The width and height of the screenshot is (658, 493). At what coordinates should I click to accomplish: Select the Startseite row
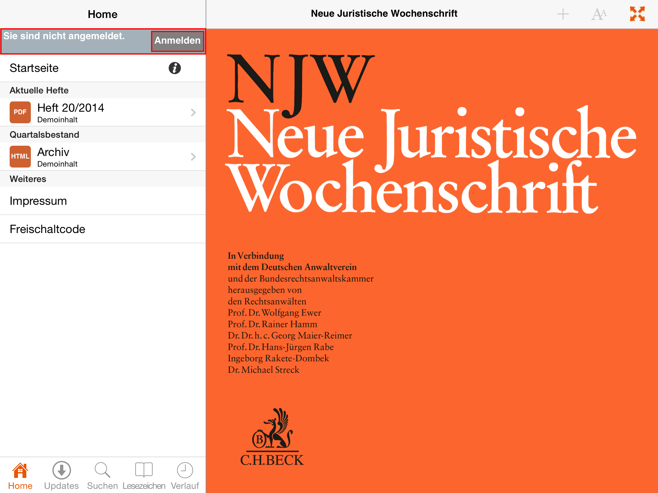[x=103, y=68]
